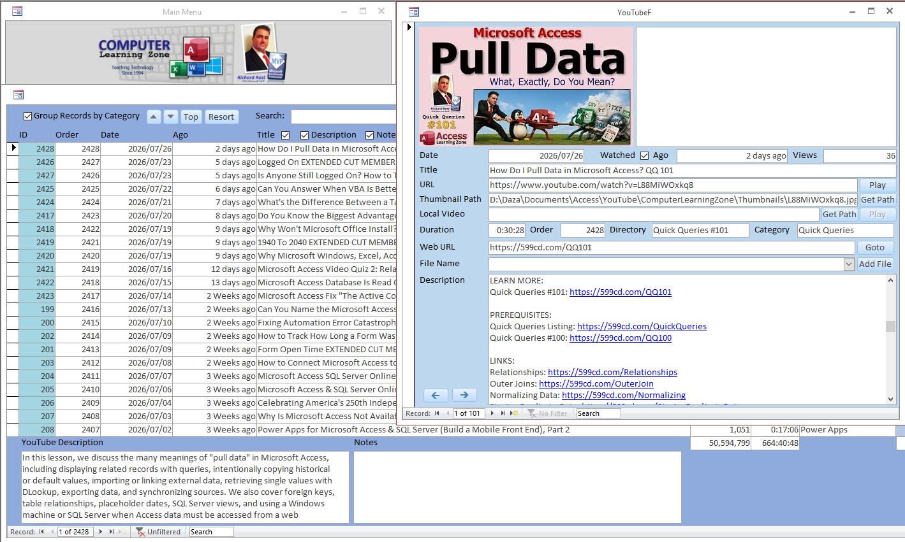Screen dimensions: 905x542
Task: Click the Web URL field
Action: pos(672,248)
